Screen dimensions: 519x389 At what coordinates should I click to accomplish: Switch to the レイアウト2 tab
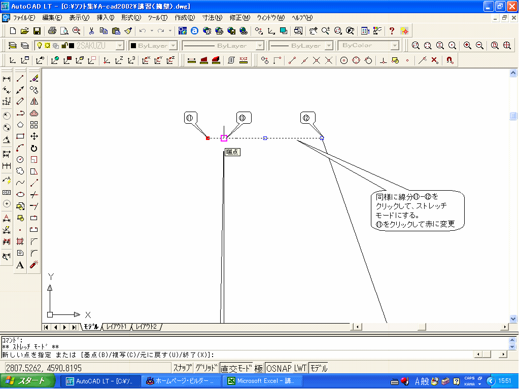coord(146,327)
